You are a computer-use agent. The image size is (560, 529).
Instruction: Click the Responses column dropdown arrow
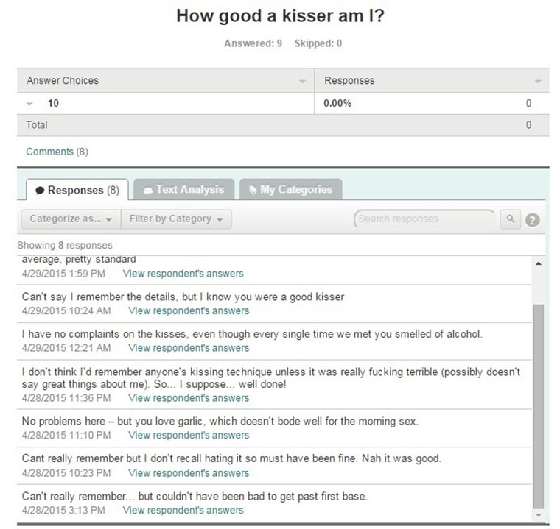point(538,81)
